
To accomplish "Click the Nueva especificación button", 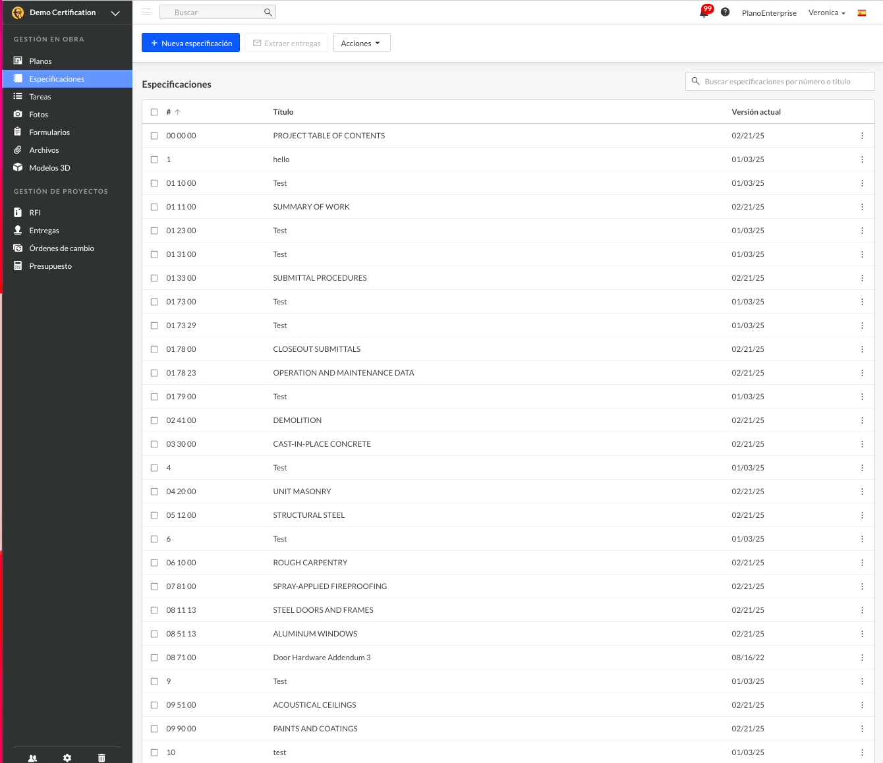I will (x=190, y=43).
